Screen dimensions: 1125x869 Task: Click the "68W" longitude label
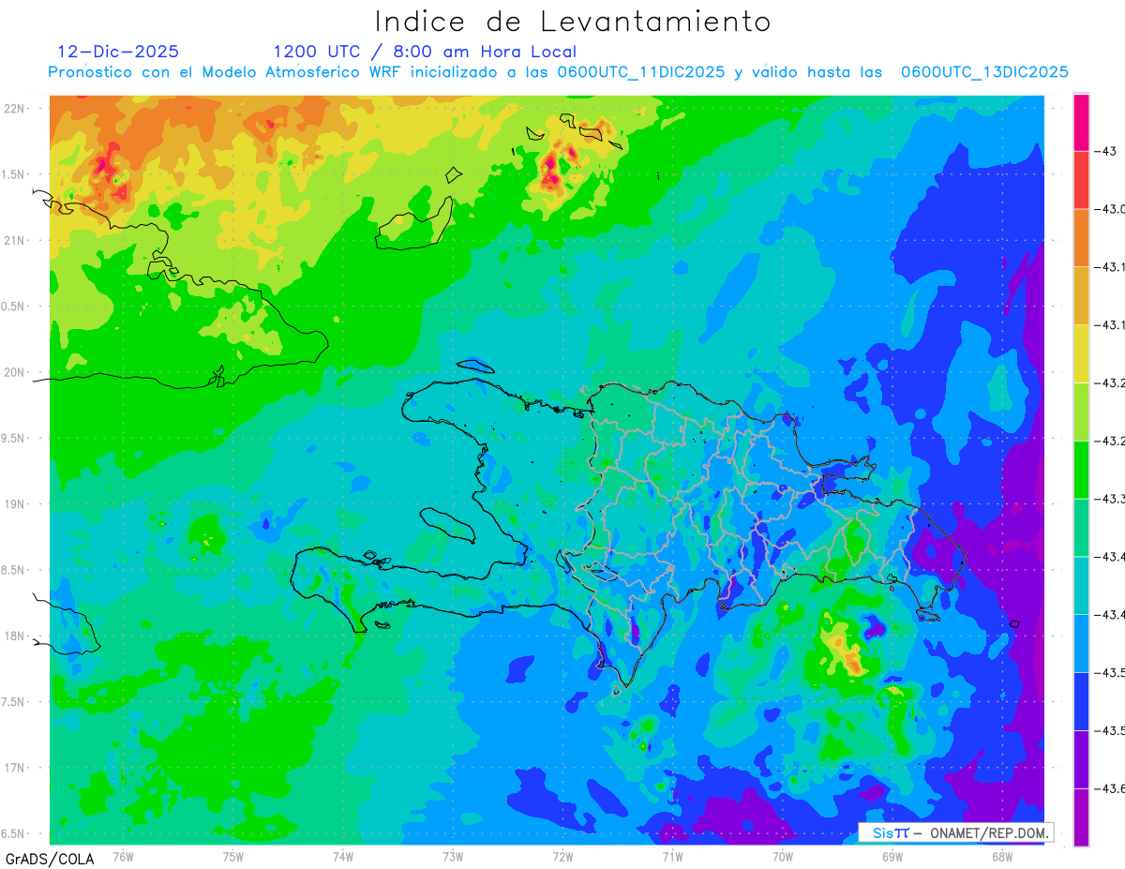click(x=1002, y=856)
